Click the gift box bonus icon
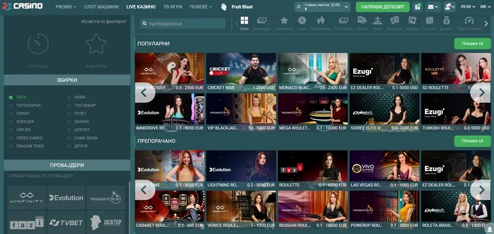 pos(417,7)
